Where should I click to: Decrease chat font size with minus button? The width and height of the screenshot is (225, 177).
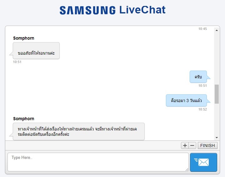tap(192, 145)
